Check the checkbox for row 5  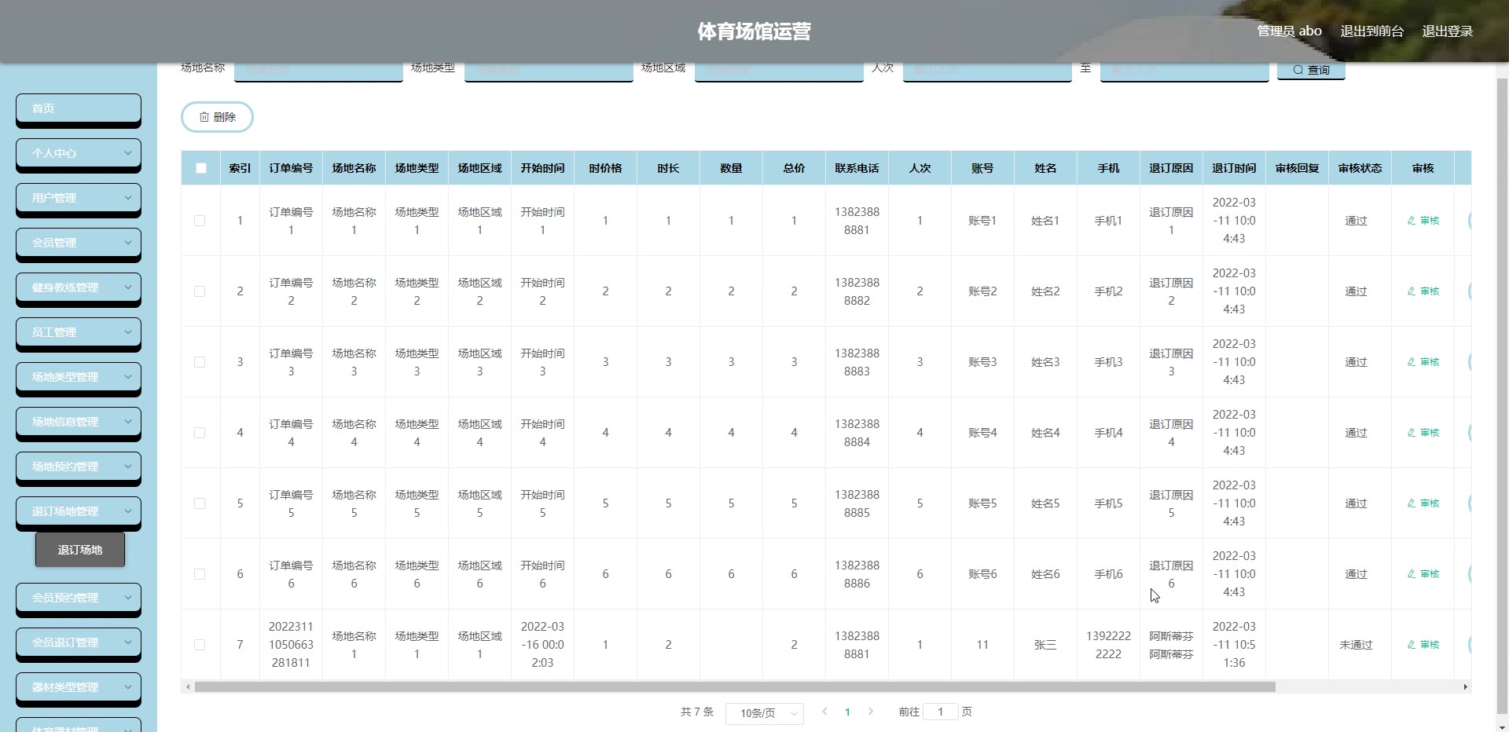[200, 503]
